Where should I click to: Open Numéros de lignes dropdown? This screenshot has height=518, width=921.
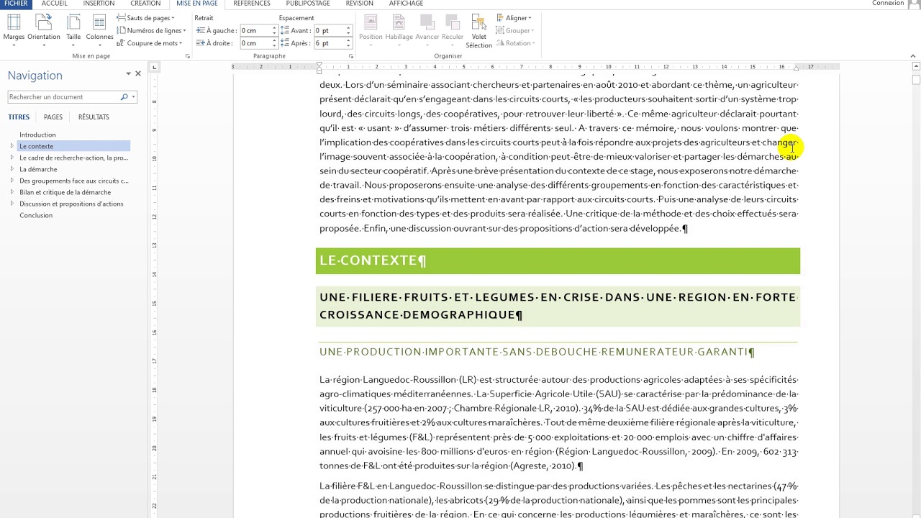click(151, 30)
